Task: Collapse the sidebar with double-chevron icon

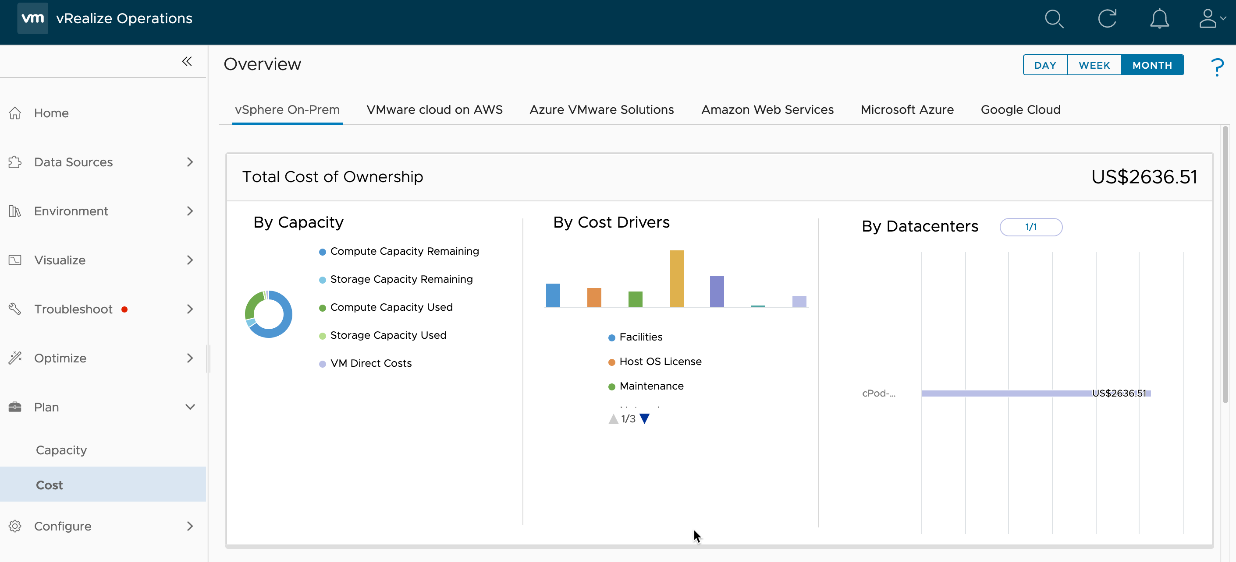Action: click(187, 61)
